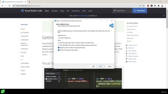
Task: Expand GET STARTED in docs sidebar
Action: (x=25, y=33)
